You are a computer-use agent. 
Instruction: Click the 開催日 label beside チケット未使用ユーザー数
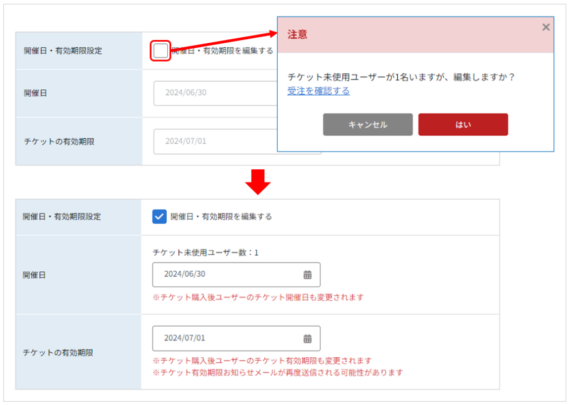[34, 275]
